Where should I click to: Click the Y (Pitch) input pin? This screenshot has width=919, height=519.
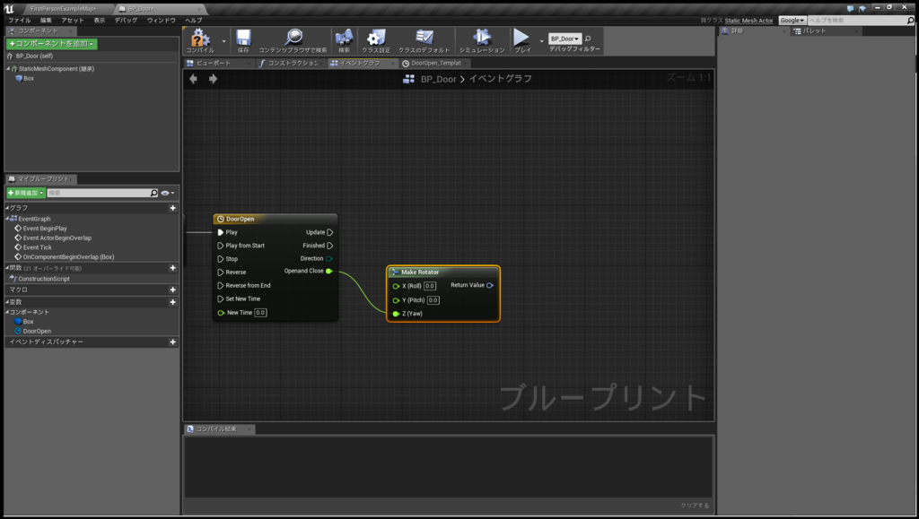click(x=396, y=300)
